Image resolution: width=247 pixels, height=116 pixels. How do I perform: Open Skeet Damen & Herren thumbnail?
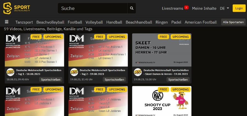pyautogui.click(x=162, y=50)
